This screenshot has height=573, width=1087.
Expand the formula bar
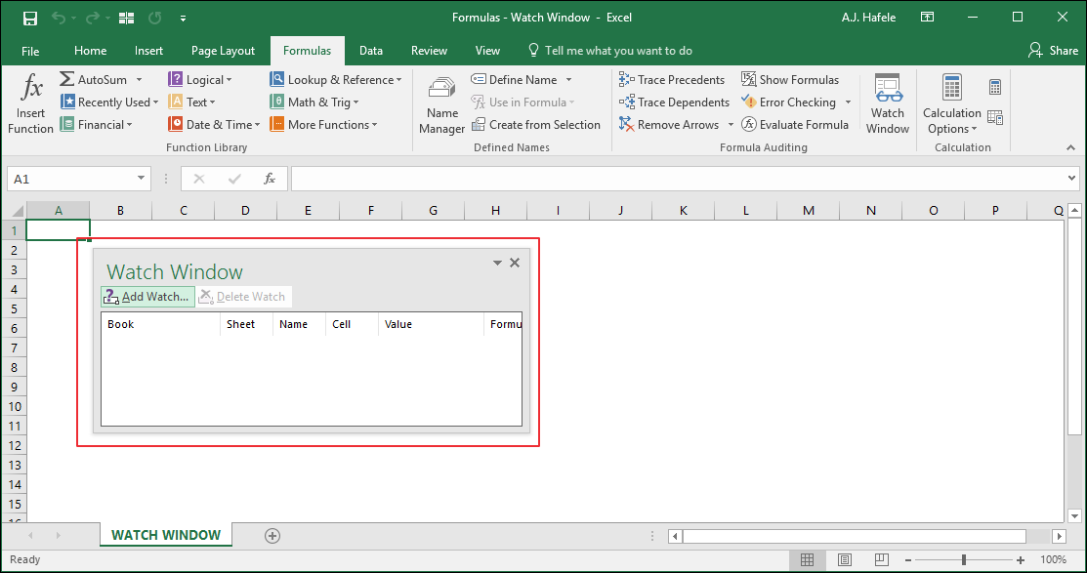(x=1072, y=179)
